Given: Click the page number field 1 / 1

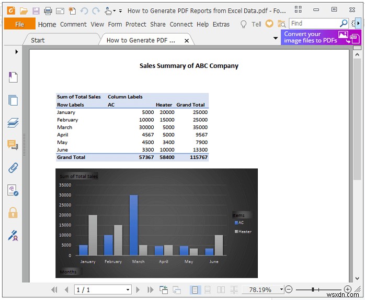Looking at the screenshot, I should click(x=99, y=290).
